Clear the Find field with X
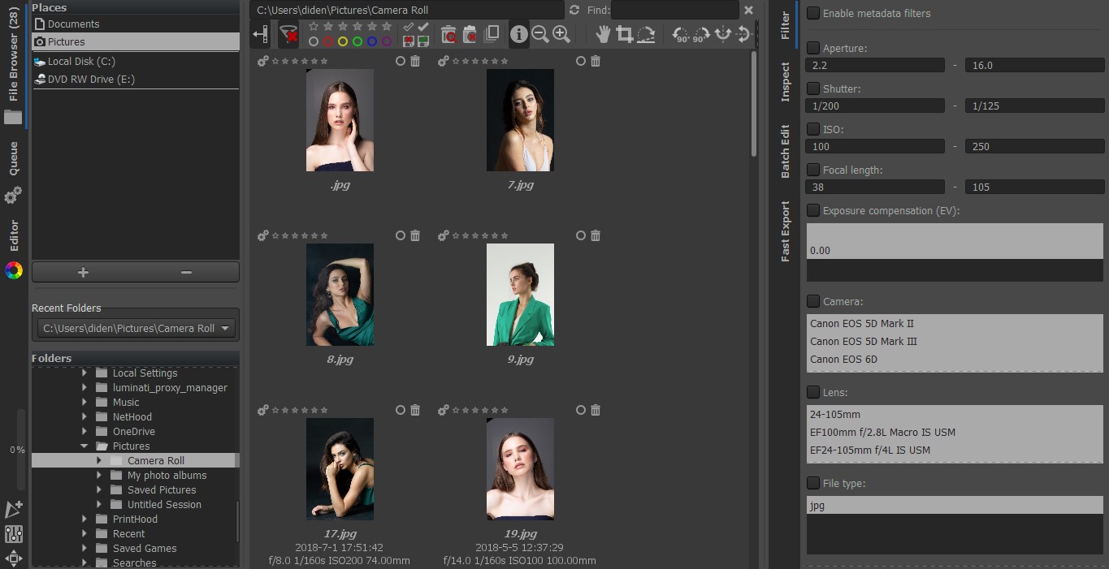The image size is (1109, 569). coord(748,10)
